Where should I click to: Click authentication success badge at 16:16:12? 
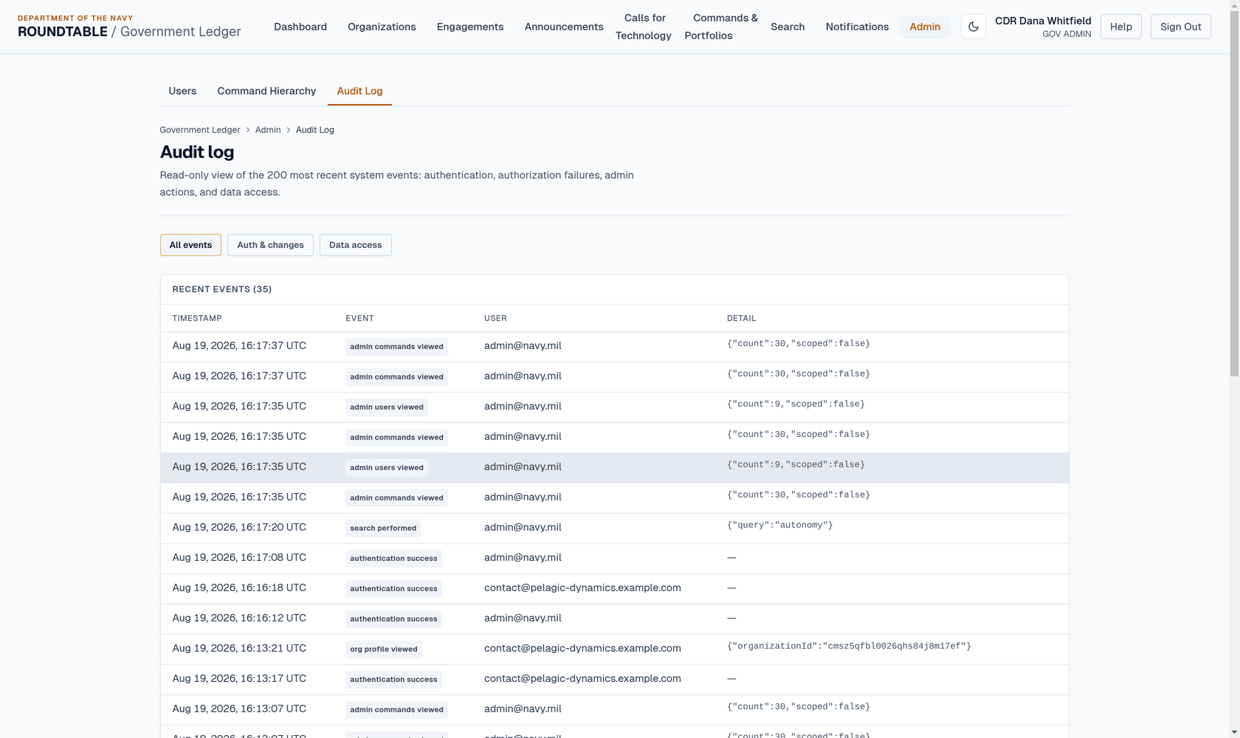pyautogui.click(x=393, y=618)
